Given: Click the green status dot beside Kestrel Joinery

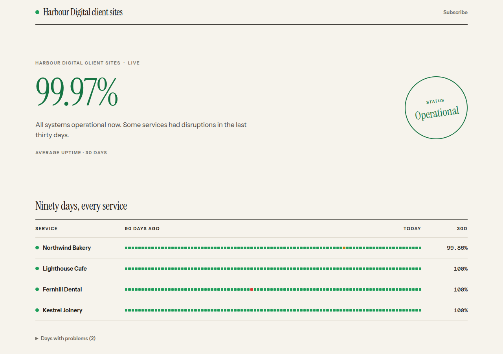Looking at the screenshot, I should pyautogui.click(x=37, y=310).
